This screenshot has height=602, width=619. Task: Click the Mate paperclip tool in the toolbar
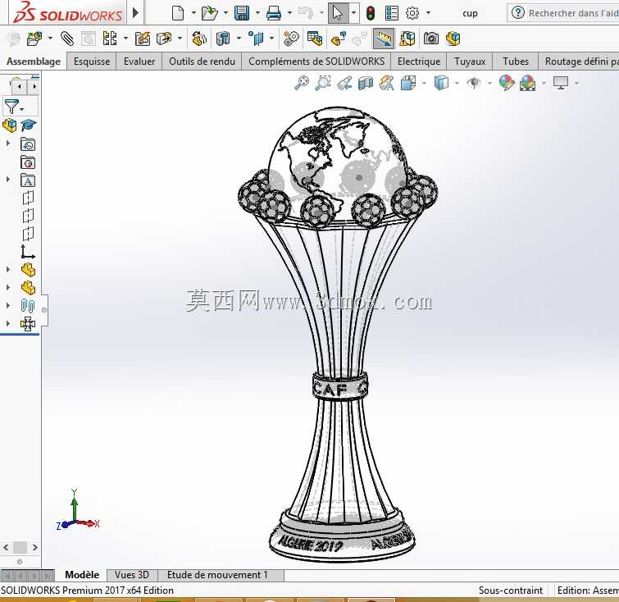[67, 39]
